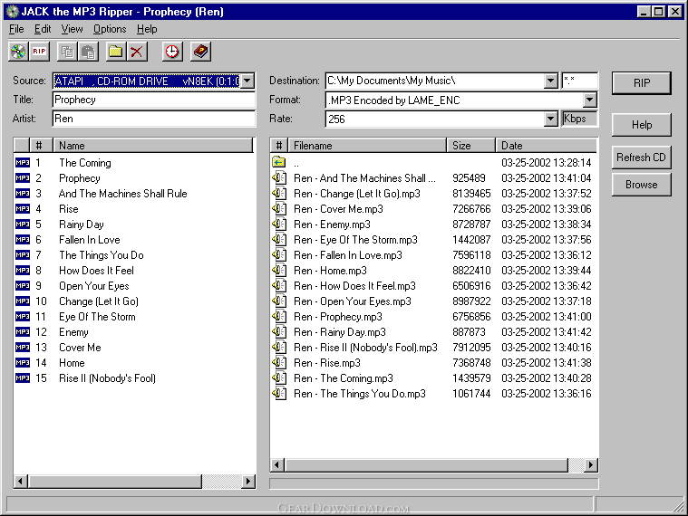Open the File menu
Screen dimensions: 688x516
point(16,29)
